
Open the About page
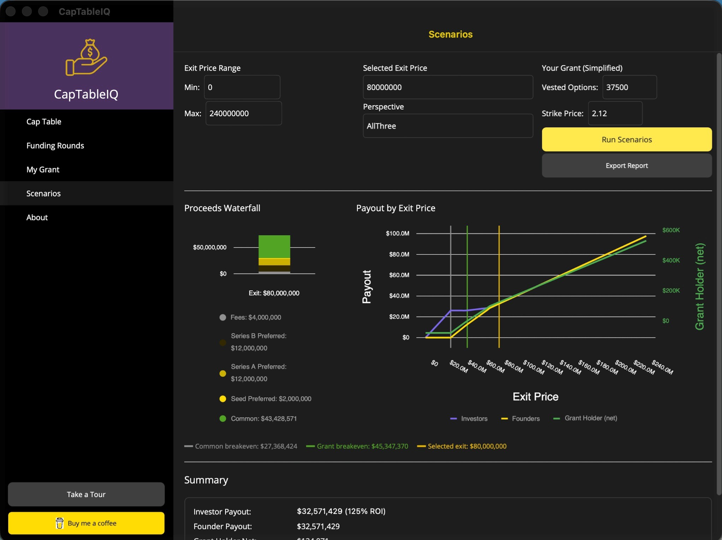coord(37,217)
